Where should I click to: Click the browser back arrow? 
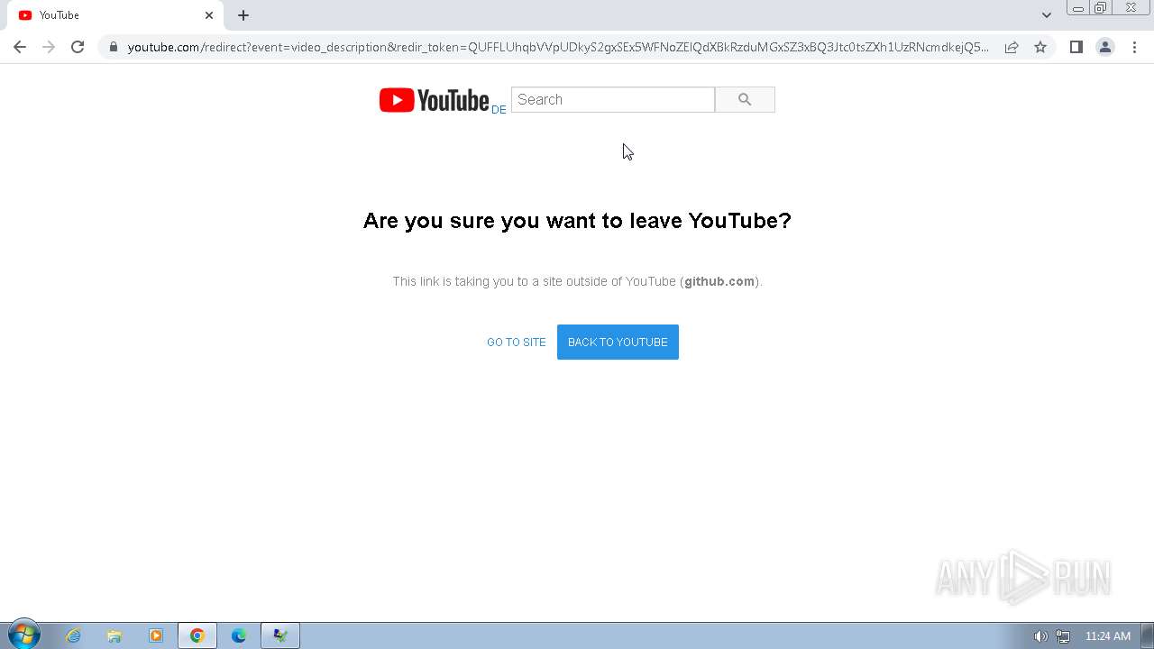(20, 47)
